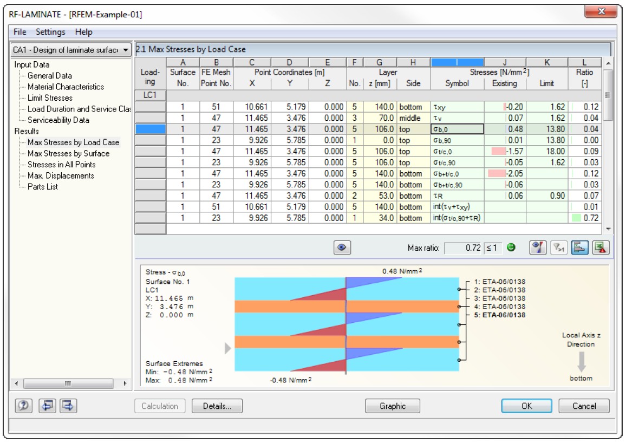626x443 pixels.
Task: Open help with the question mark icon
Action: [23, 406]
